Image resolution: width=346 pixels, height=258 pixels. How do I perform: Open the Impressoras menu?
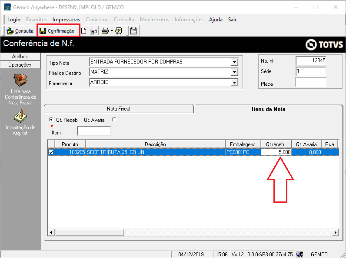[66, 20]
